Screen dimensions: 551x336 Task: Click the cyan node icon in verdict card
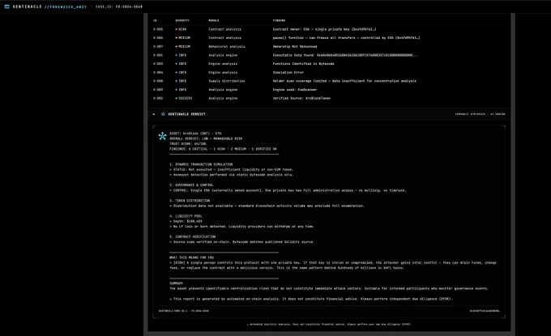coord(162,136)
